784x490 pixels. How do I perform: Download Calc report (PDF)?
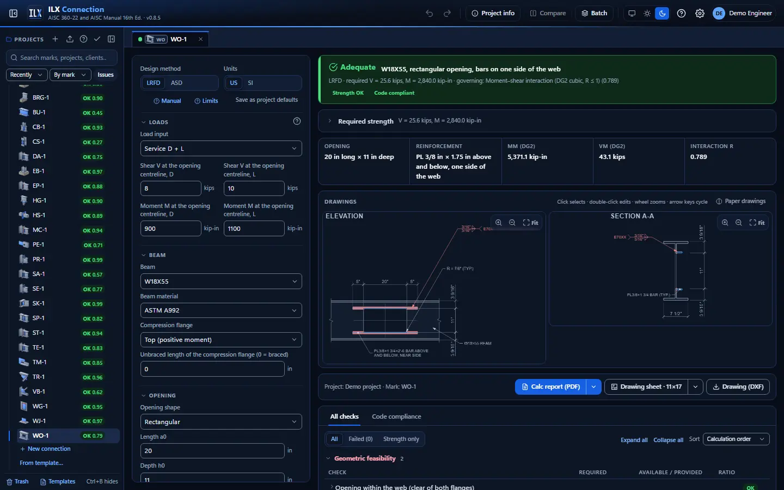(550, 387)
